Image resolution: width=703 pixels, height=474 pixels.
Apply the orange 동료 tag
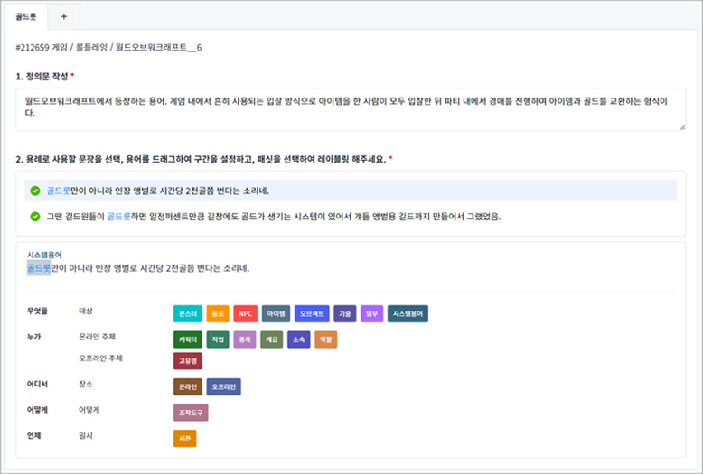[218, 313]
